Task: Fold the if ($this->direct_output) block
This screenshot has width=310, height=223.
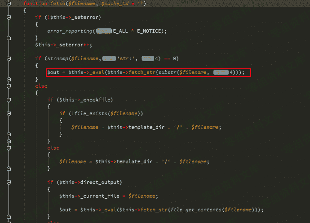Action: point(9,182)
